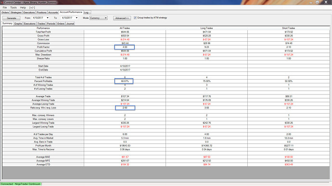
Task: Select the Trades sub-tab
Action: (x=41, y=23)
